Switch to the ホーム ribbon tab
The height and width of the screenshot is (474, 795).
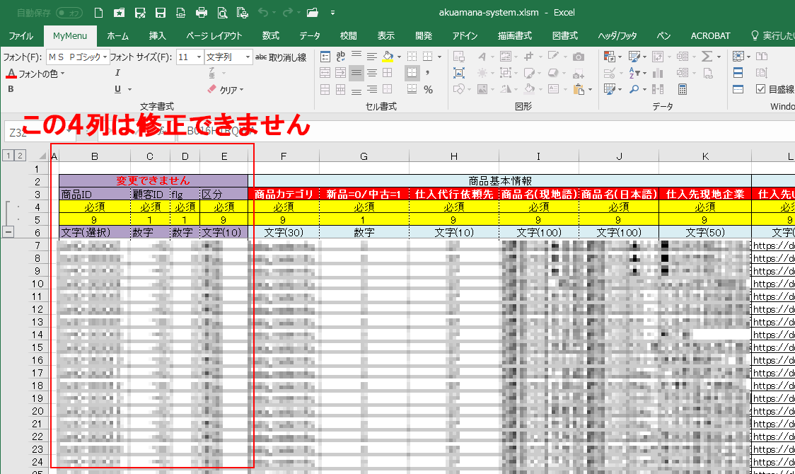[x=117, y=36]
